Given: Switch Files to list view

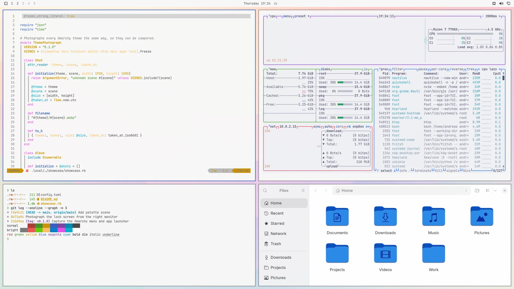Looking at the screenshot, I should (488, 191).
